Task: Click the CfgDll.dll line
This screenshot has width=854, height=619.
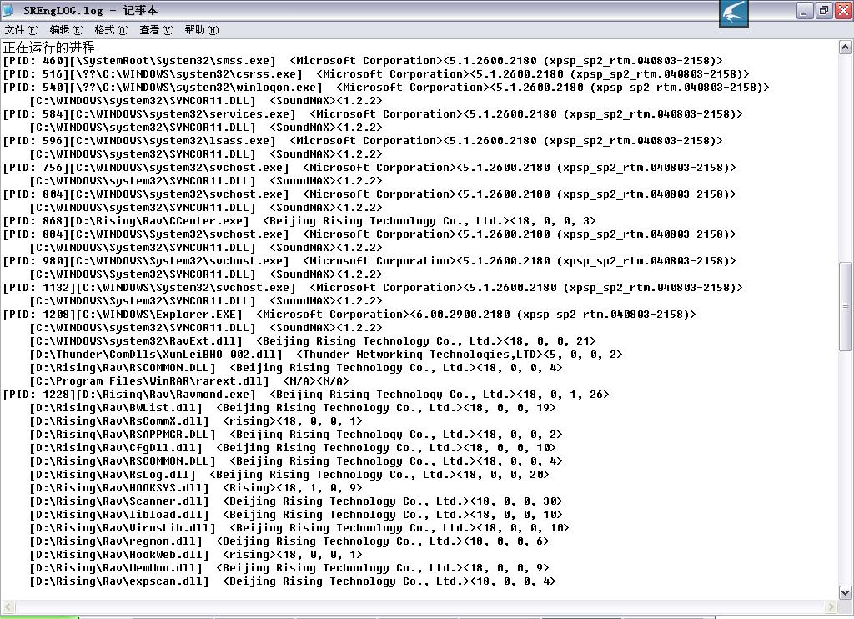Action: click(x=293, y=448)
